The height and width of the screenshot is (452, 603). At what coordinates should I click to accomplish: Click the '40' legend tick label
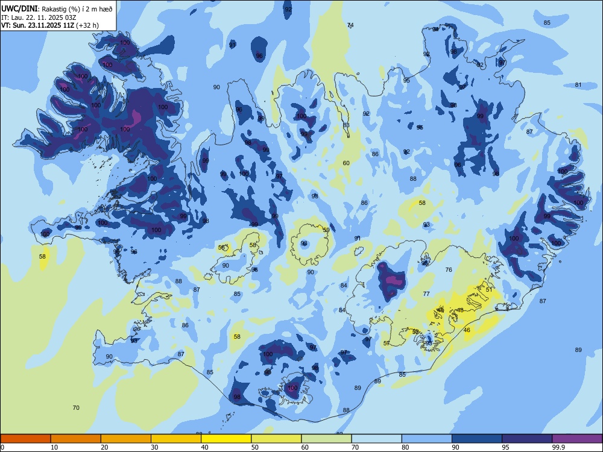tap(205, 447)
